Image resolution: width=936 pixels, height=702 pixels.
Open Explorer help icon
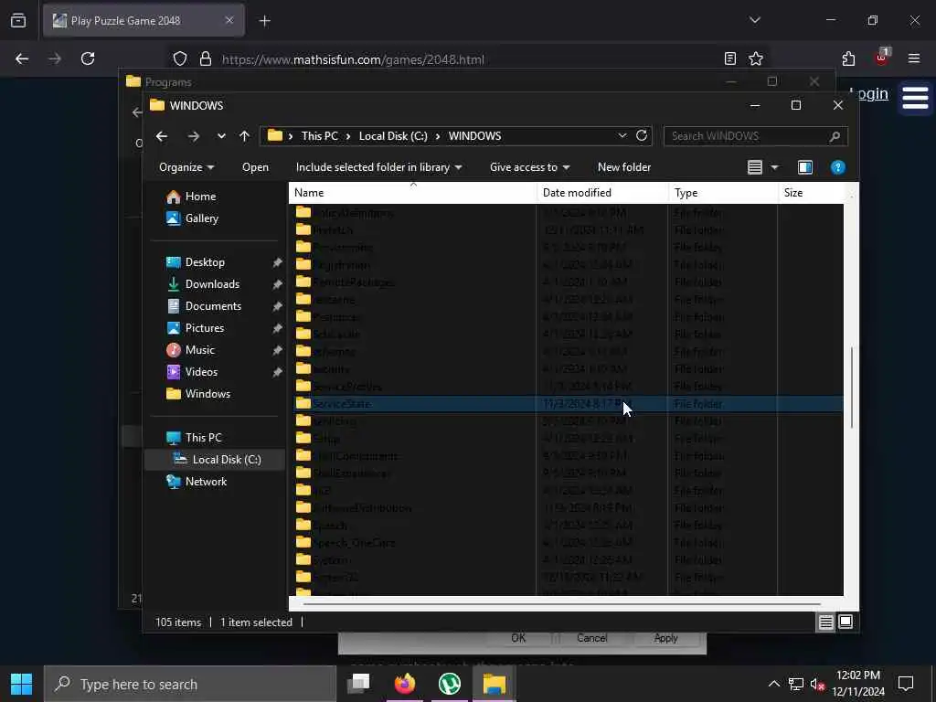click(837, 167)
